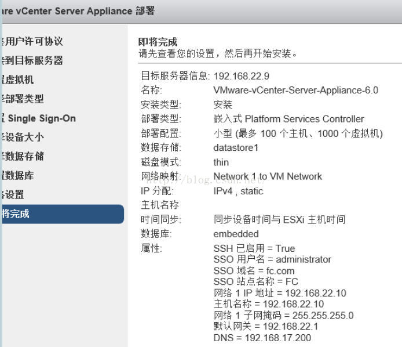Open the database step (数据库) in the sidebar

[17, 176]
